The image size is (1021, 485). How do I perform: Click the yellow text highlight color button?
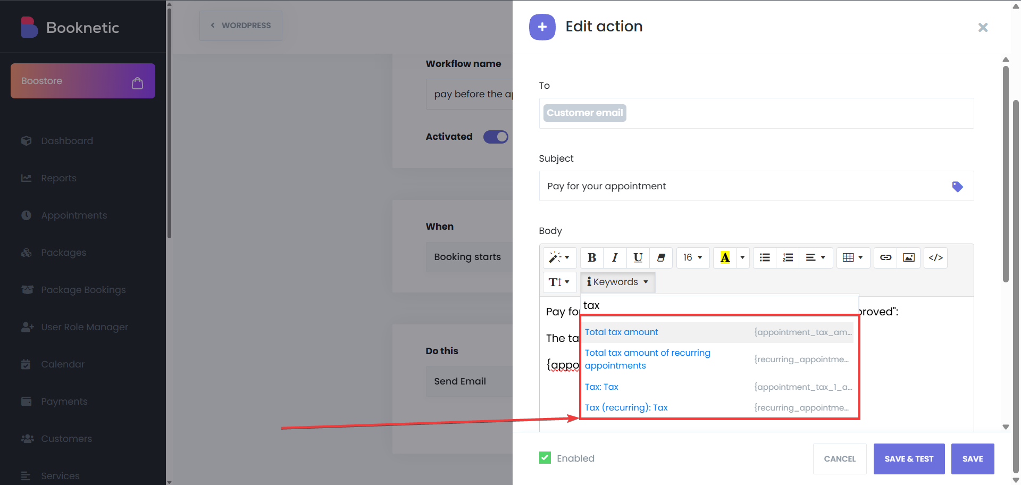click(725, 258)
